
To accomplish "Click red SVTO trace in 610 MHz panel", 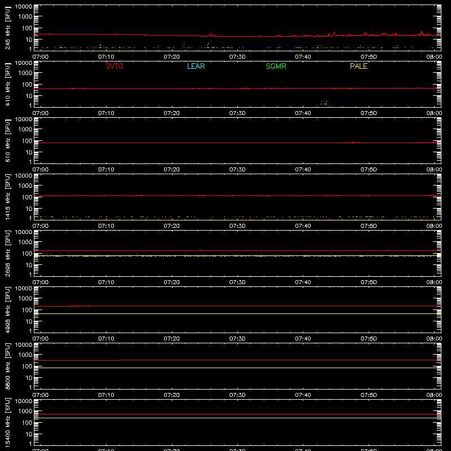I will (x=237, y=143).
